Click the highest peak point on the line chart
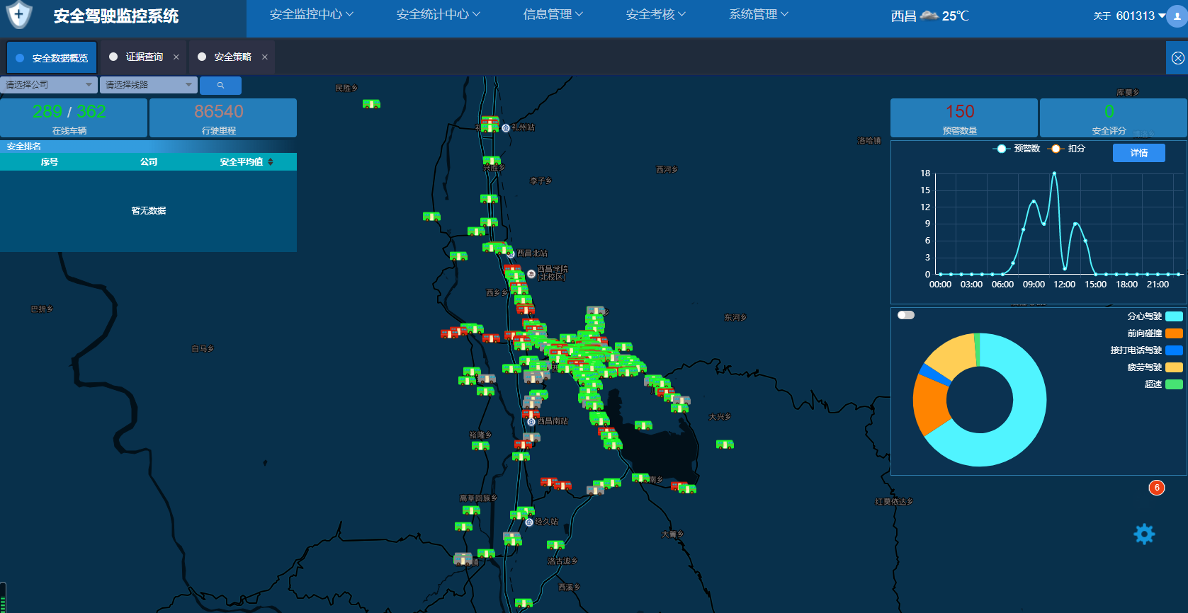 pos(1054,173)
